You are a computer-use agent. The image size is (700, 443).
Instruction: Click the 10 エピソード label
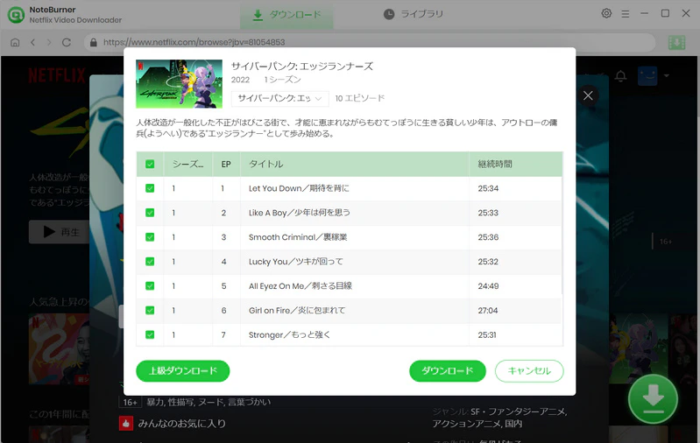coord(360,98)
